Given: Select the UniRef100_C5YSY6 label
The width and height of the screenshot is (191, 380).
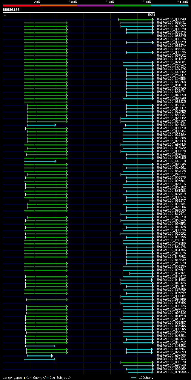Looking at the screenshot, I should point(172,69).
